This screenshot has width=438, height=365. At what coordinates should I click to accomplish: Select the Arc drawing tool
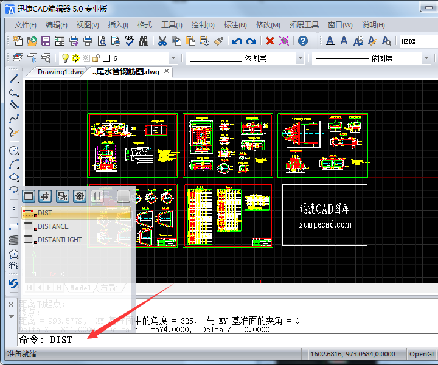[14, 164]
